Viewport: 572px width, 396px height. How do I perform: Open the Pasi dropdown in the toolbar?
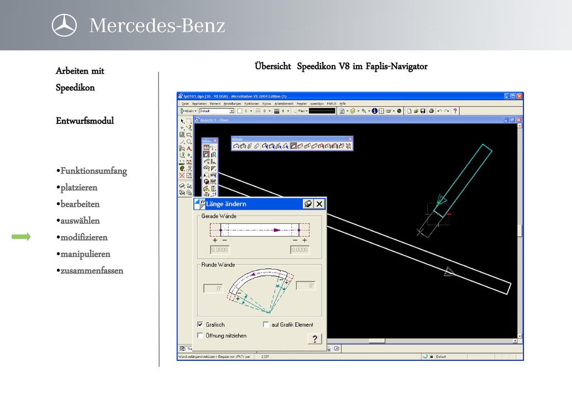pos(301,111)
